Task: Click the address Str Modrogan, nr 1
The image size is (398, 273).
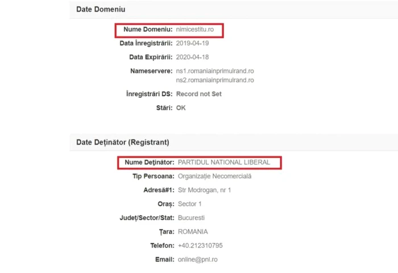Action: (204, 190)
